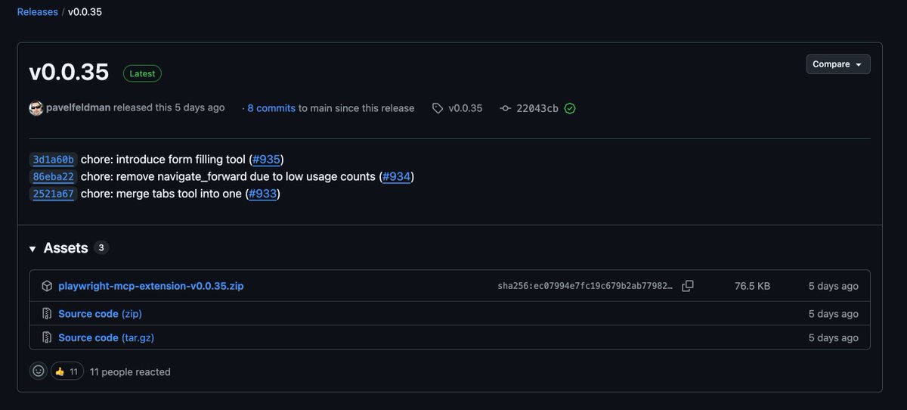Screen dimensions: 907x410
Task: Open the v0.0.35 release title
Action: pos(69,73)
